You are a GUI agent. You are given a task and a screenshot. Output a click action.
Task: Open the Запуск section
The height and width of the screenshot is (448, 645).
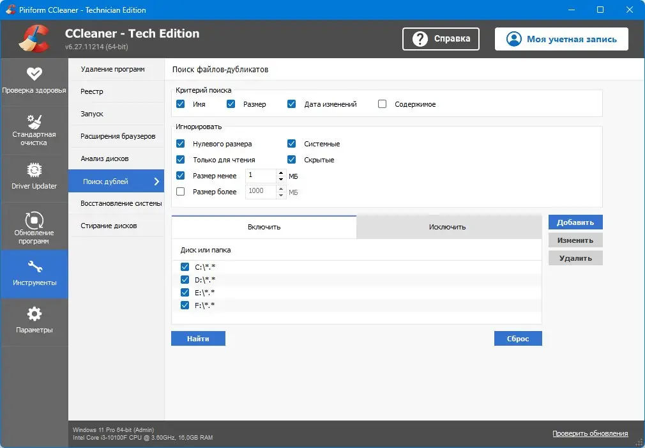tap(116, 114)
